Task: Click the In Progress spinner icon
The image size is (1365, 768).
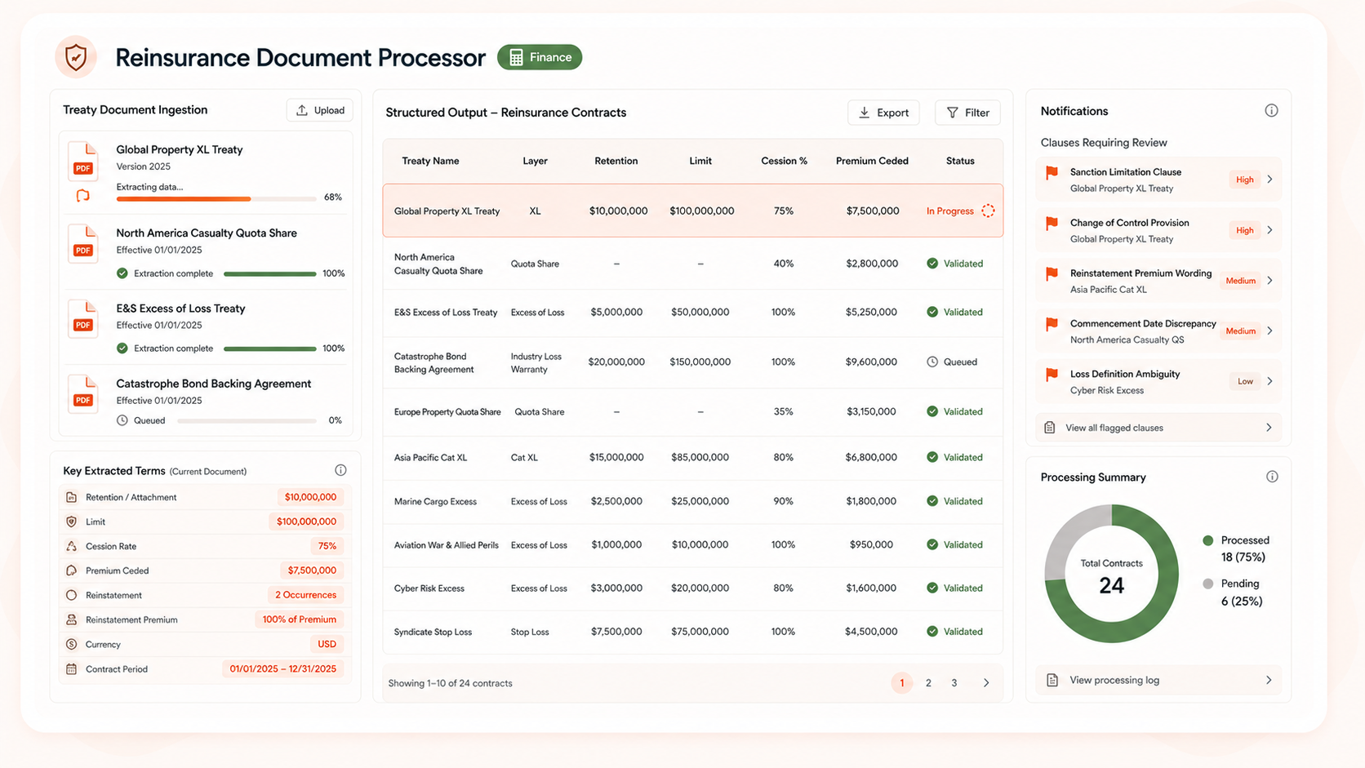Action: click(x=988, y=211)
